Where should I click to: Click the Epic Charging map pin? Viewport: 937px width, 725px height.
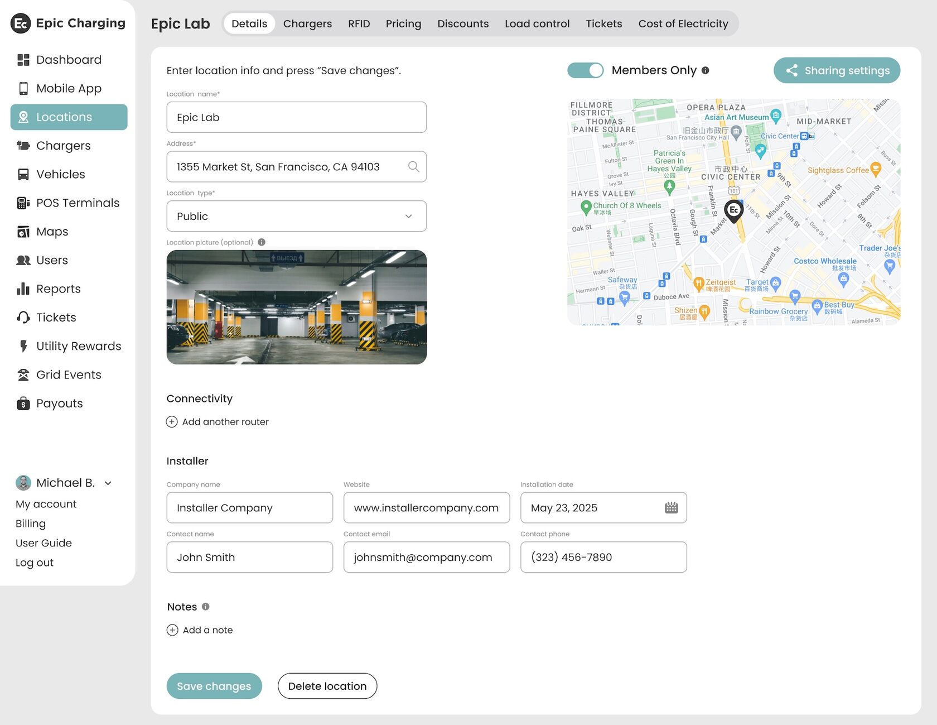click(733, 212)
